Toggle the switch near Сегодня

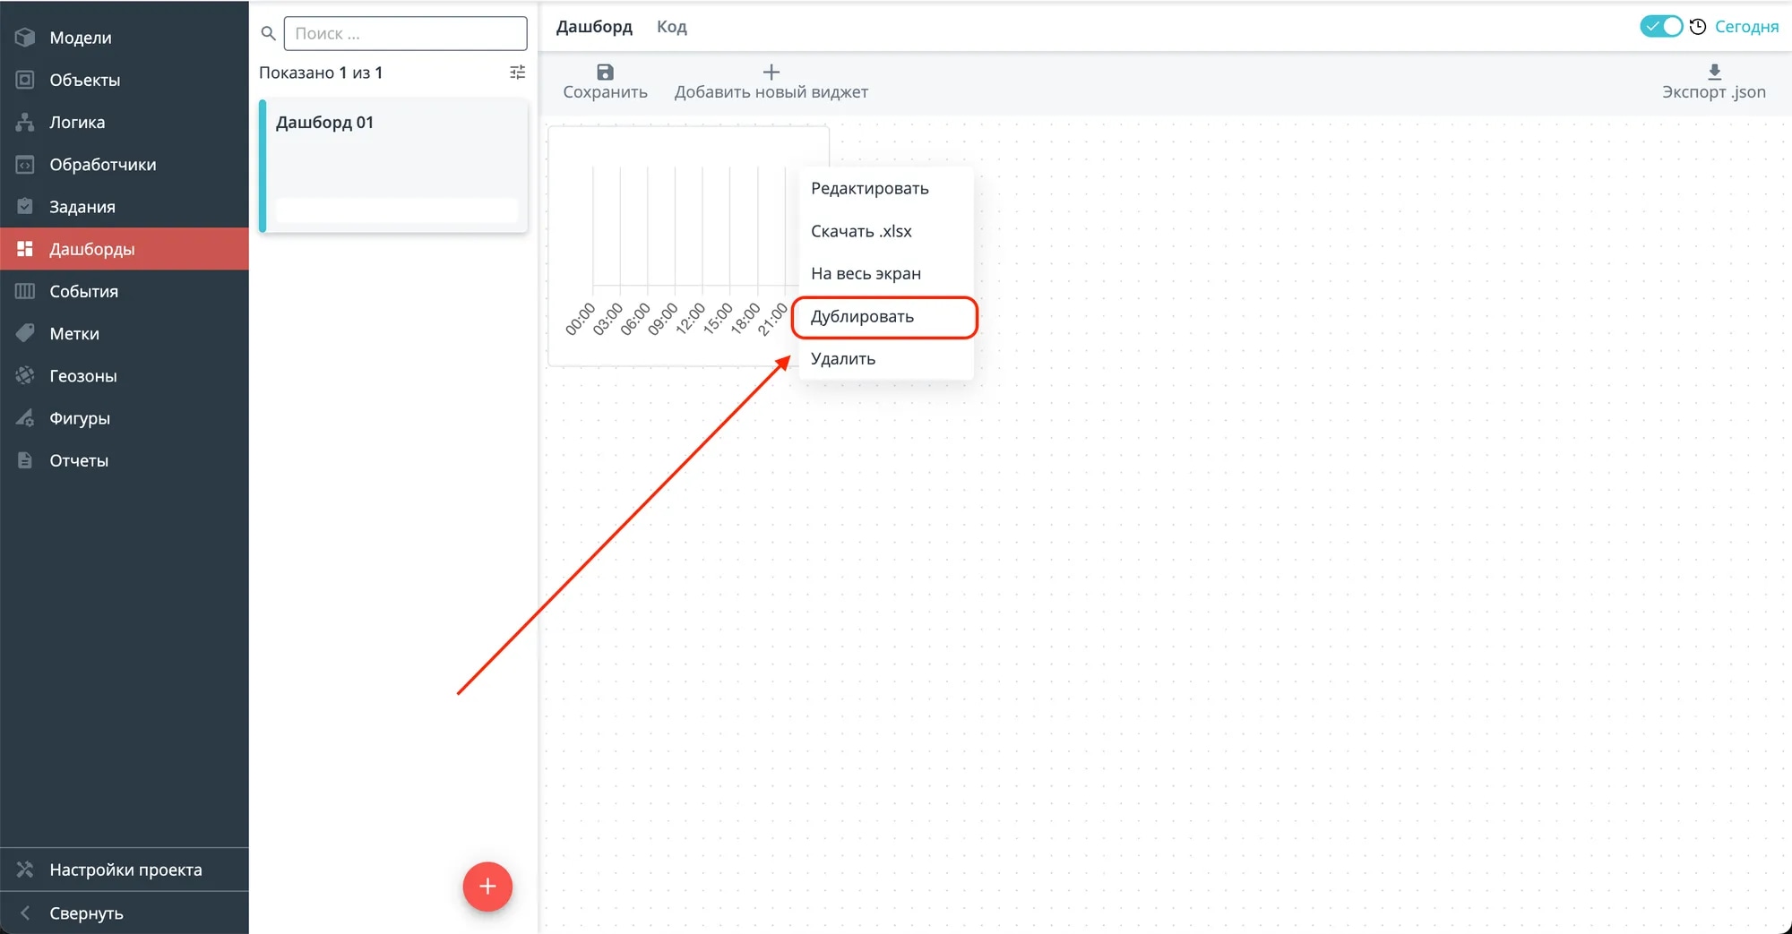pyautogui.click(x=1660, y=27)
